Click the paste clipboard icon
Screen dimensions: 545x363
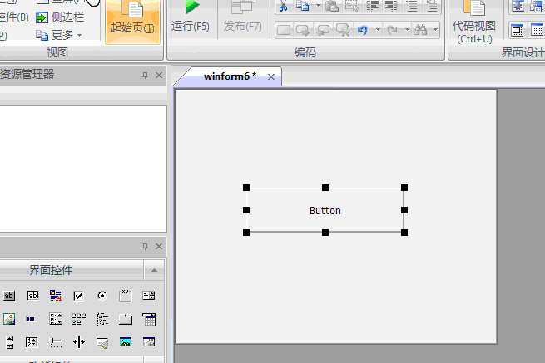click(x=332, y=6)
